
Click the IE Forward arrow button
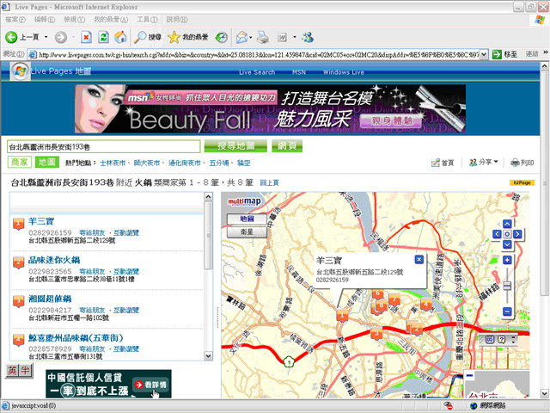(x=61, y=37)
